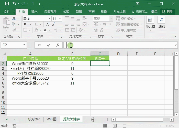Expand the formula bar chevron

(176, 45)
